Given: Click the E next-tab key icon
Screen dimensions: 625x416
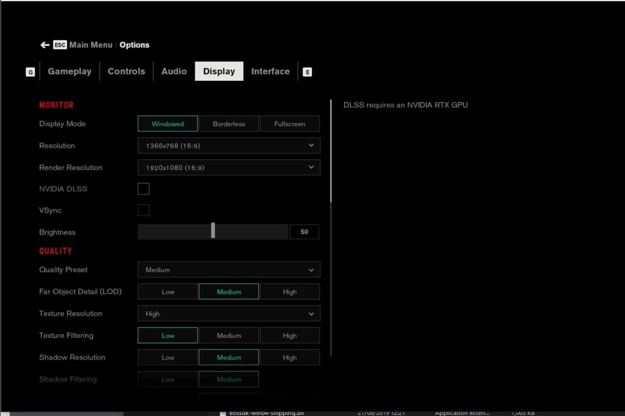Looking at the screenshot, I should 307,72.
